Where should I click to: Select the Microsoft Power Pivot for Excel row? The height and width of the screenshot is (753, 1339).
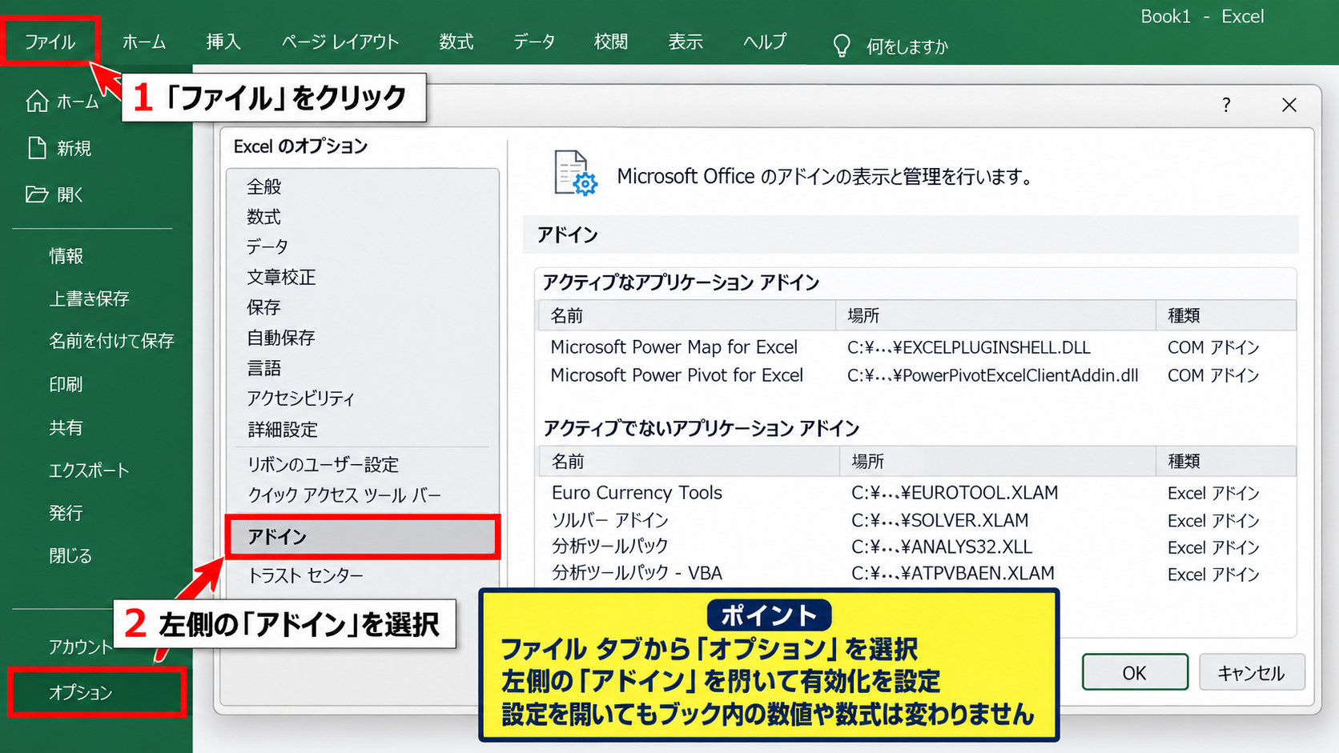click(x=917, y=375)
